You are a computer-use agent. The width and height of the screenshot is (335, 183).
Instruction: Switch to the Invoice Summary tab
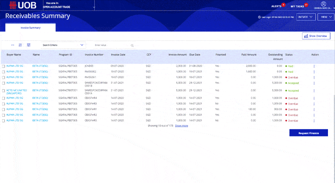31,28
